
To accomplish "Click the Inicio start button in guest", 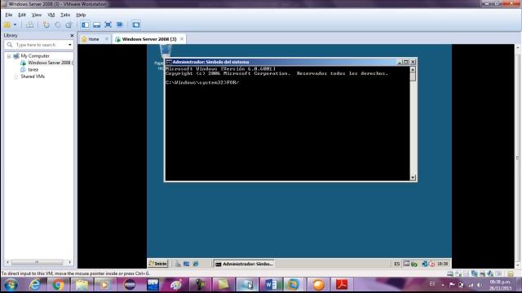I will pyautogui.click(x=157, y=264).
